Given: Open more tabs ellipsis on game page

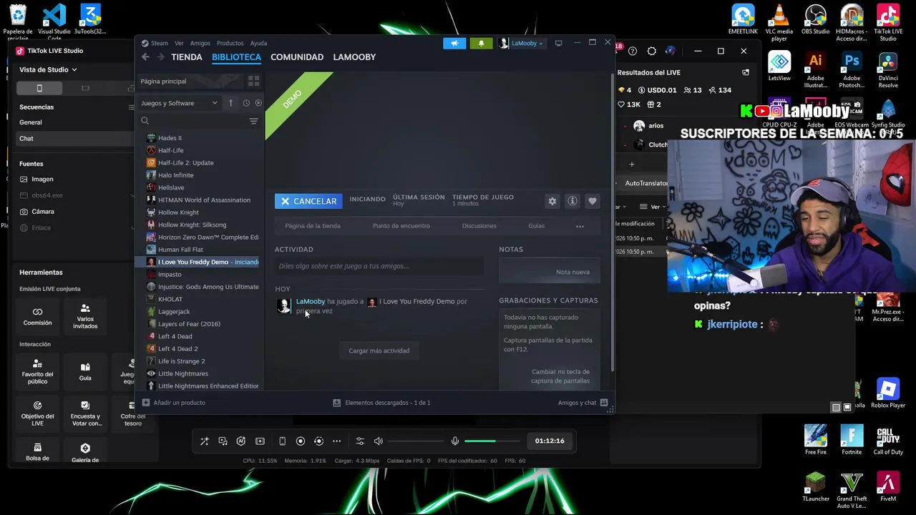Looking at the screenshot, I should pos(580,226).
